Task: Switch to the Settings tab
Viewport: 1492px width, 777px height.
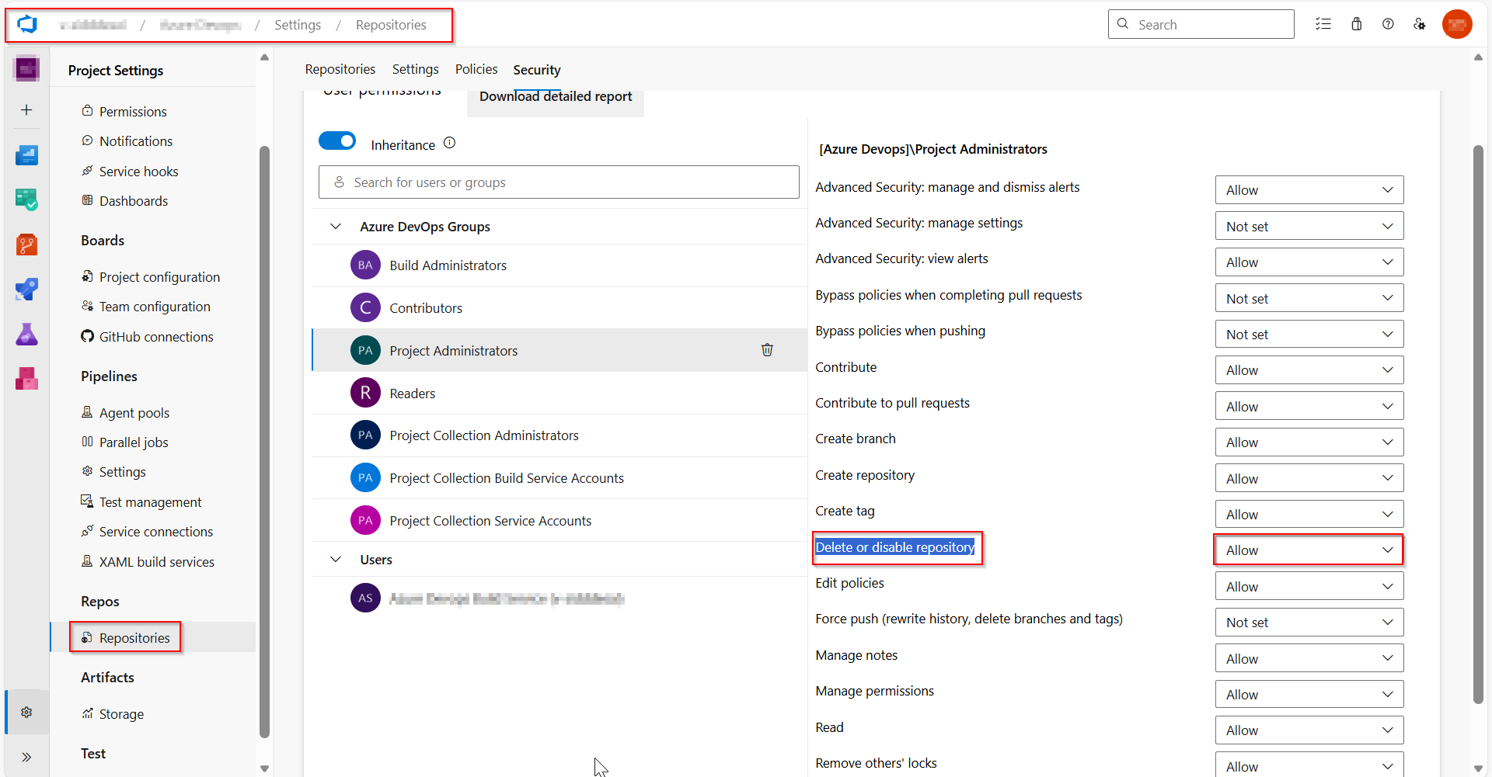Action: click(415, 69)
